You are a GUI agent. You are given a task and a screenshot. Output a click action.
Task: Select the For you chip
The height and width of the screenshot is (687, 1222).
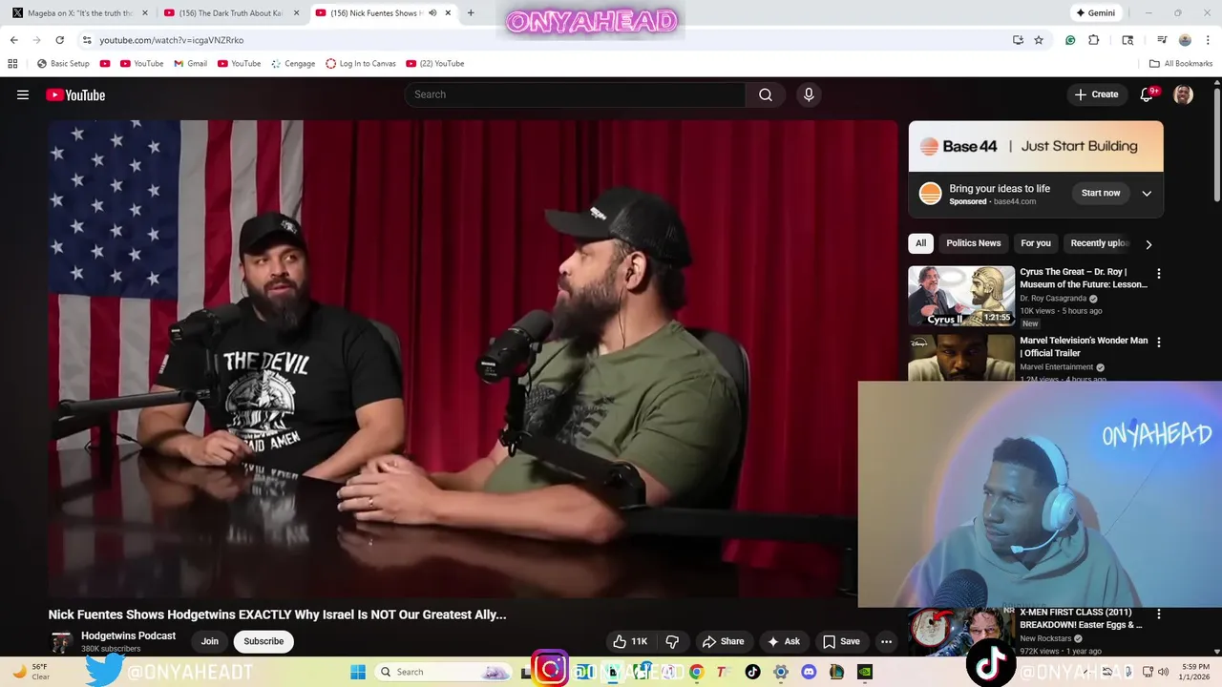point(1035,243)
